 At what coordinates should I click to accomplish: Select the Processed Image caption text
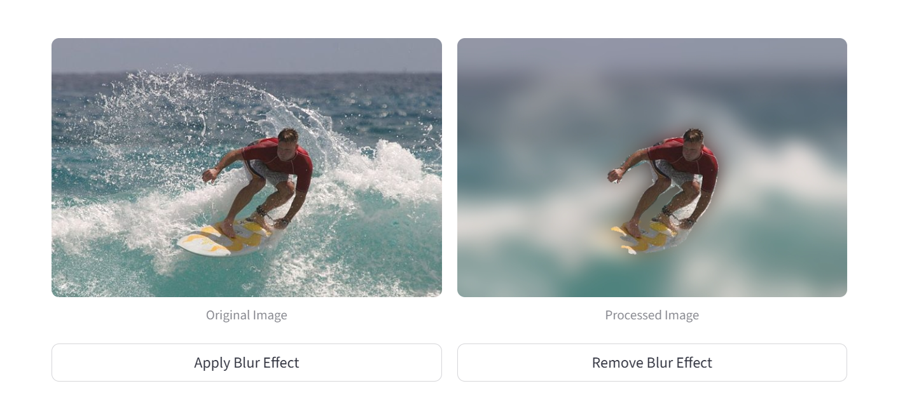pyautogui.click(x=652, y=315)
